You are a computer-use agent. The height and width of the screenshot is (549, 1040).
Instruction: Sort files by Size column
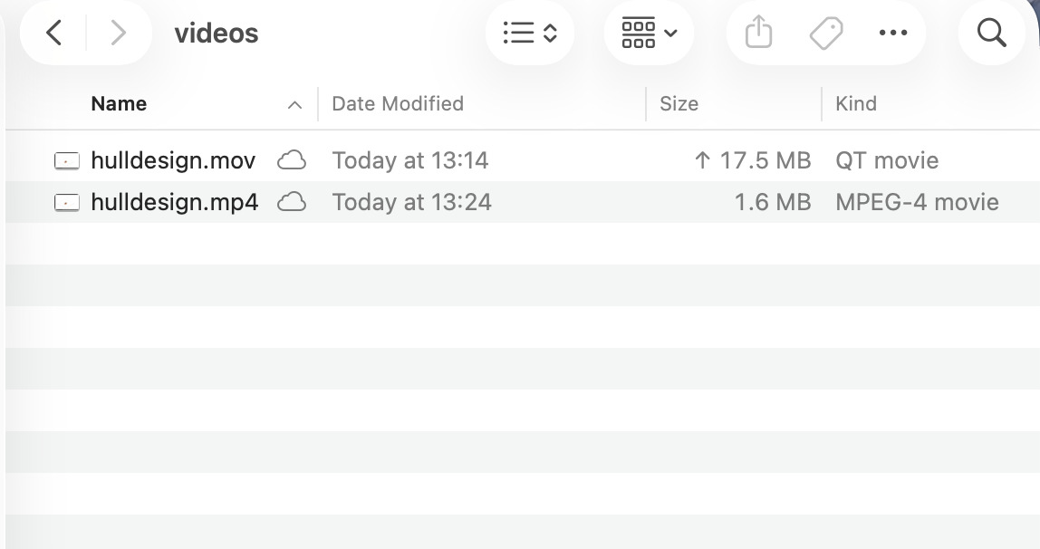click(x=679, y=104)
